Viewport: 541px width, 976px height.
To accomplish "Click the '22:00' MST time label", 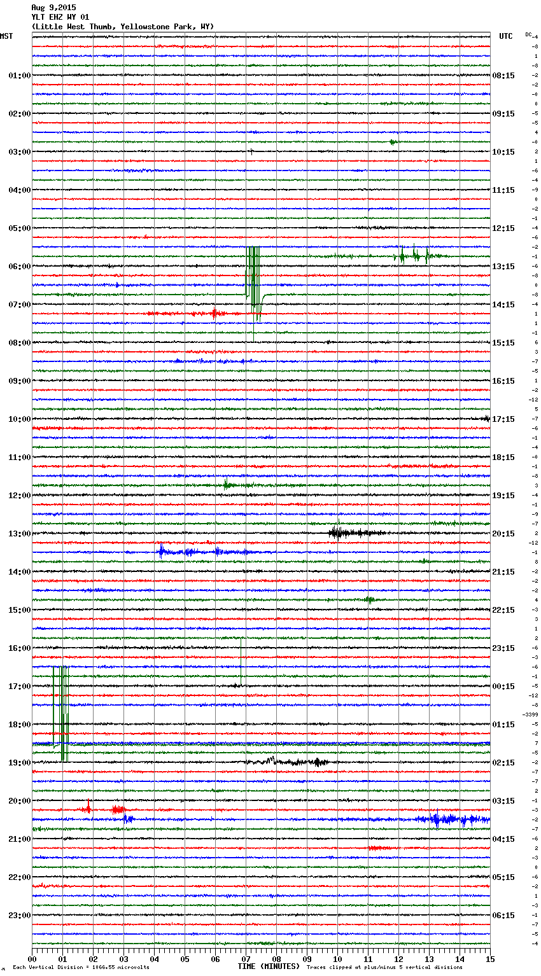I will click(20, 877).
